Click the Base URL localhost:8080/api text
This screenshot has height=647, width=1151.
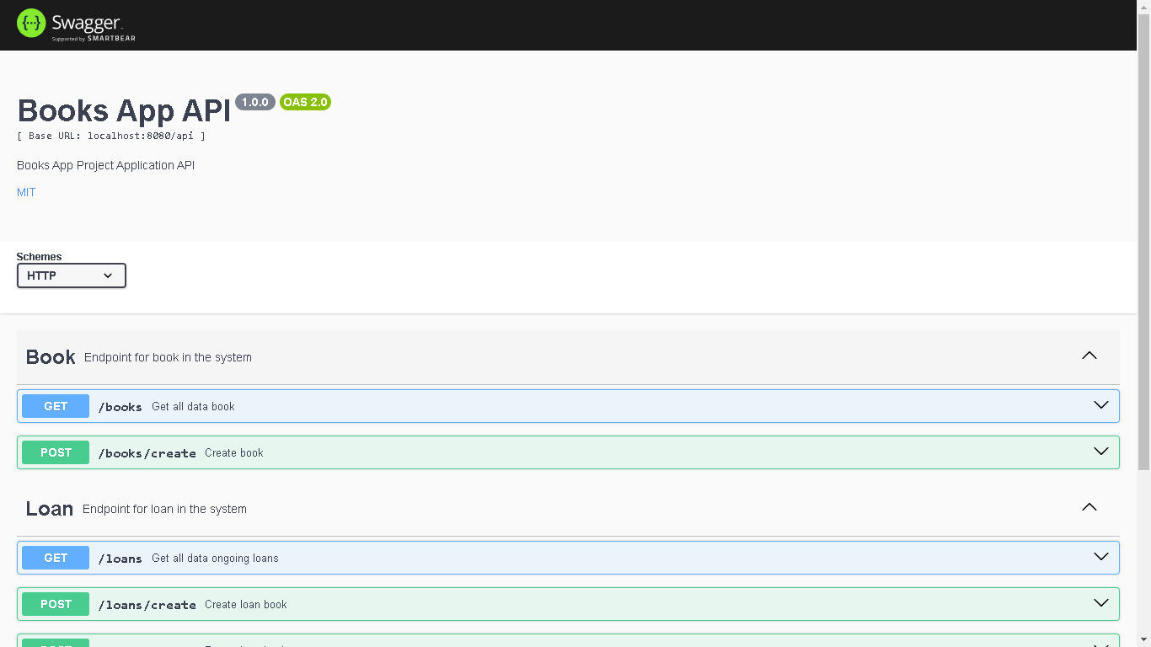(x=111, y=136)
